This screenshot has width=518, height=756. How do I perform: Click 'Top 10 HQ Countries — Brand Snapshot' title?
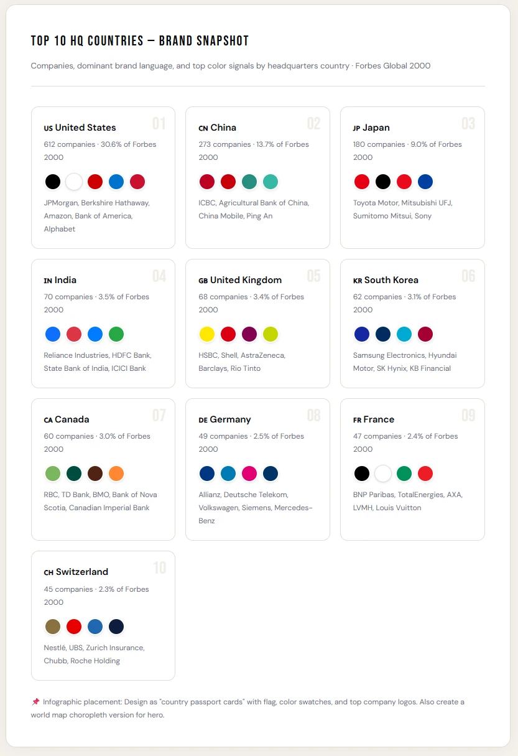[140, 41]
